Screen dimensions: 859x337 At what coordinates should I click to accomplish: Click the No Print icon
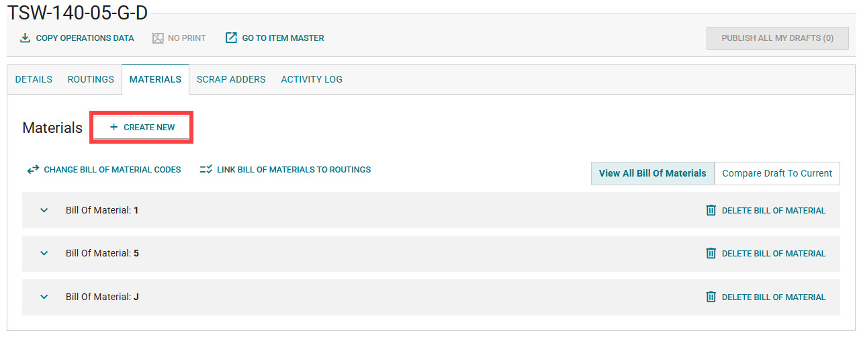coord(158,38)
